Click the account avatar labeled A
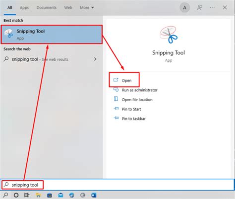Screen dimensions: 235x199 184,7
